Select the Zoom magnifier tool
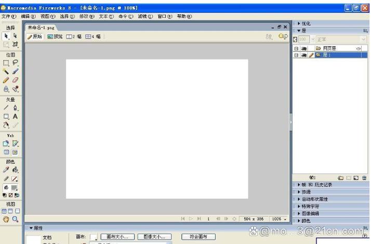The height and width of the screenshot is (244, 371). pyautogui.click(x=15, y=219)
